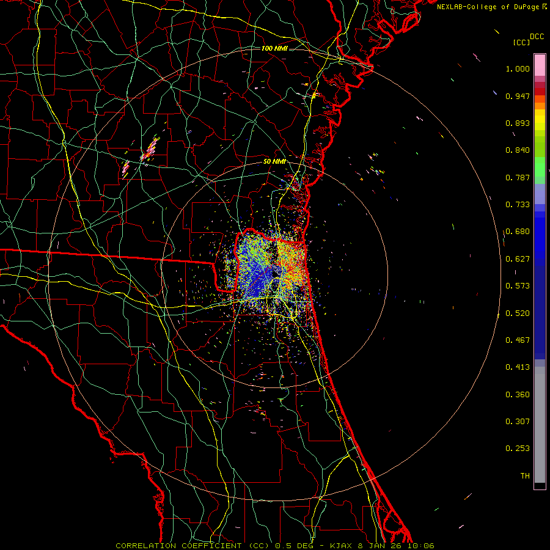The height and width of the screenshot is (550, 550).
Task: Click the [CC] units label
Action: 521,42
